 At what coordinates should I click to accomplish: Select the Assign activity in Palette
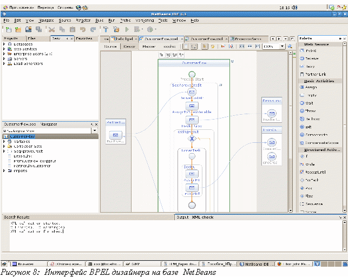point(311,87)
